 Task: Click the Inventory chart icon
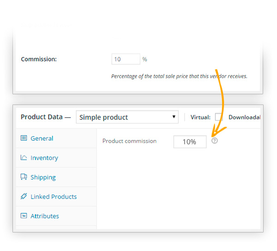(24, 158)
